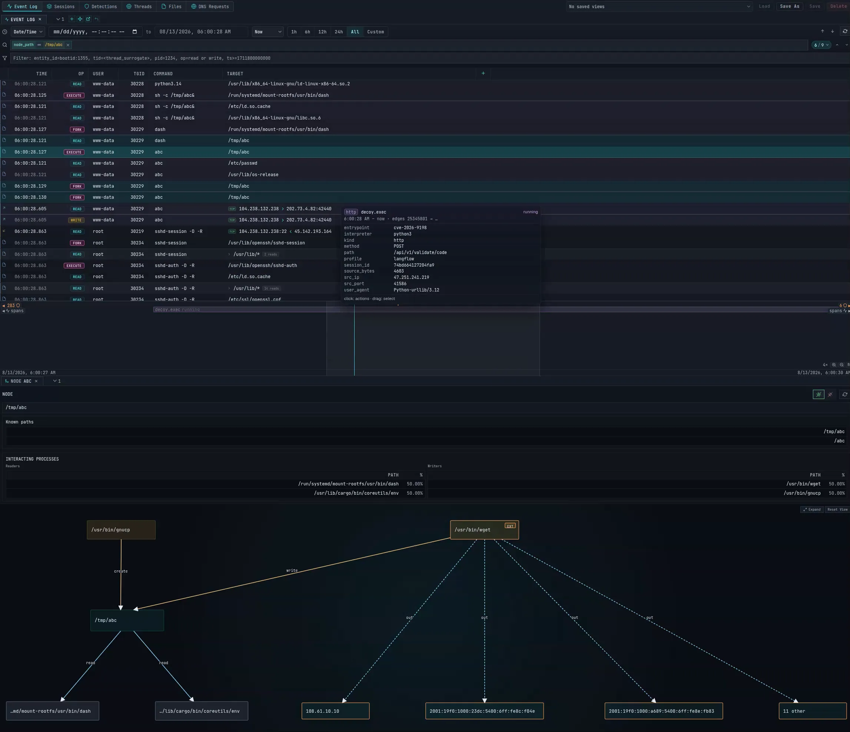Close the NODE ABC panel tab
This screenshot has width=850, height=732.
(36, 381)
